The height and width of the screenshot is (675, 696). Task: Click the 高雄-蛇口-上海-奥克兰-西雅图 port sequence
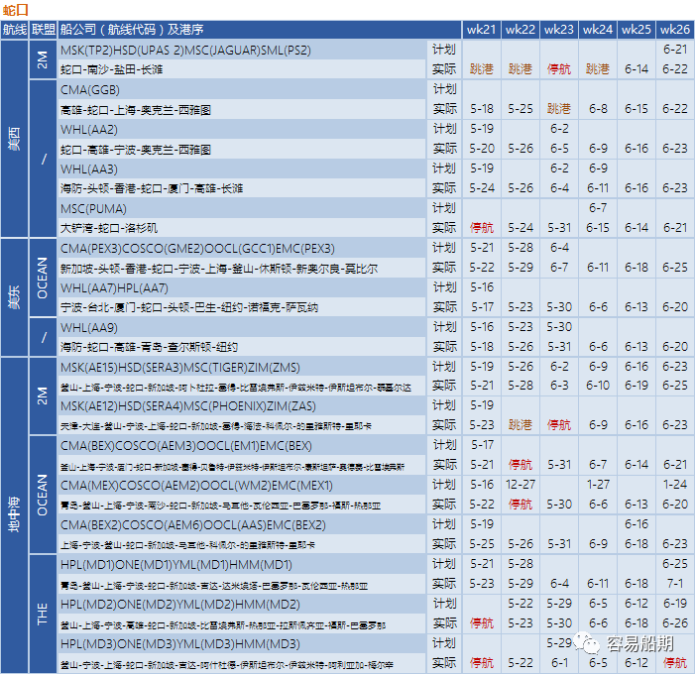136,110
